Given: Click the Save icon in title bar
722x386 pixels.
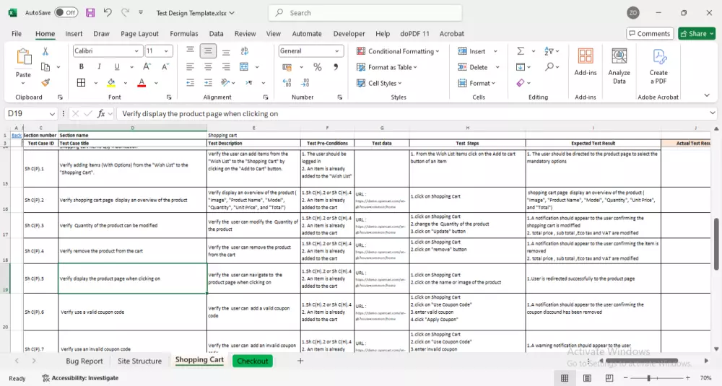Looking at the screenshot, I should pos(90,13).
